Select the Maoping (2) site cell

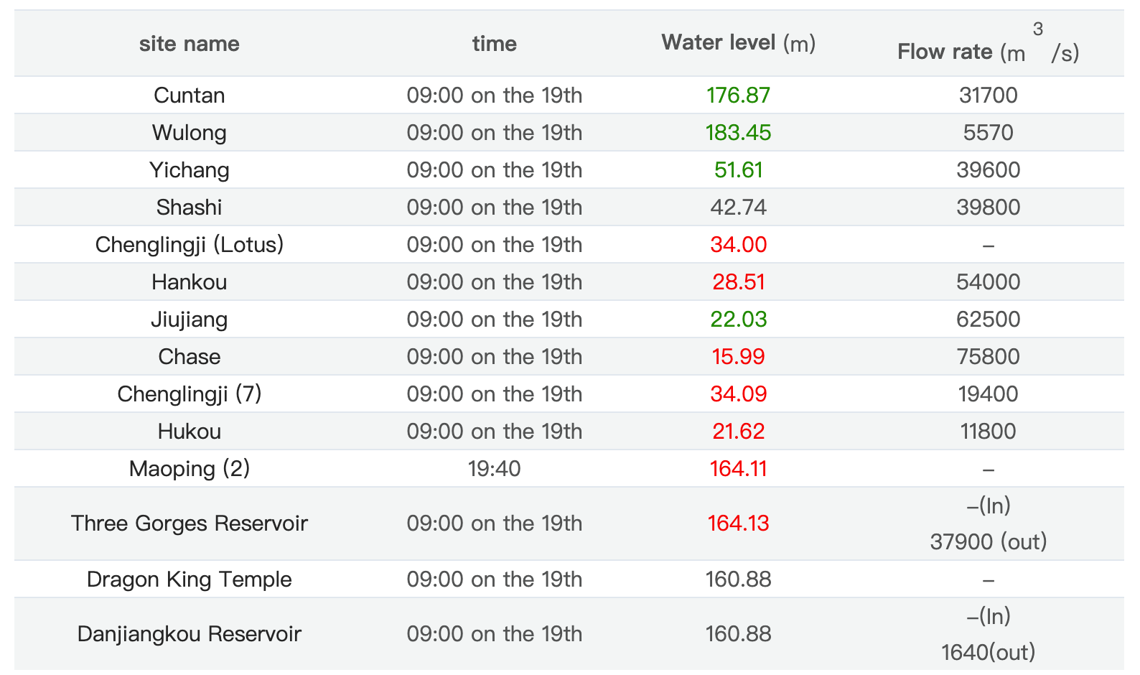click(190, 469)
